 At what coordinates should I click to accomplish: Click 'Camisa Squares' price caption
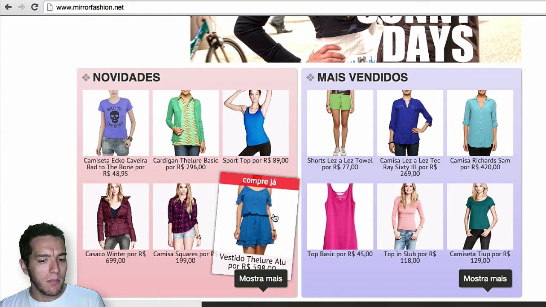pyautogui.click(x=186, y=257)
